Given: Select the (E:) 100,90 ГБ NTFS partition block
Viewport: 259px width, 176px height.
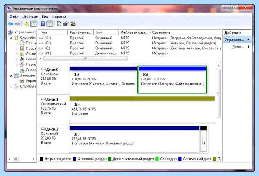Looking at the screenshot, I should click(x=103, y=80).
